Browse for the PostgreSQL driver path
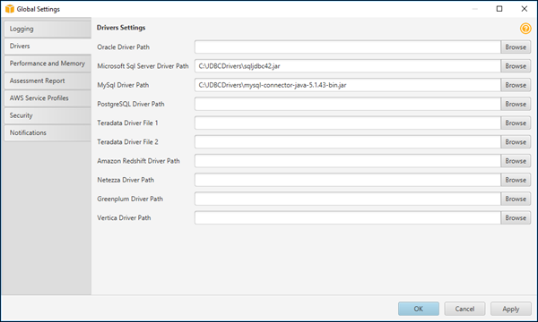Viewport: 538px width, 322px height. click(516, 104)
